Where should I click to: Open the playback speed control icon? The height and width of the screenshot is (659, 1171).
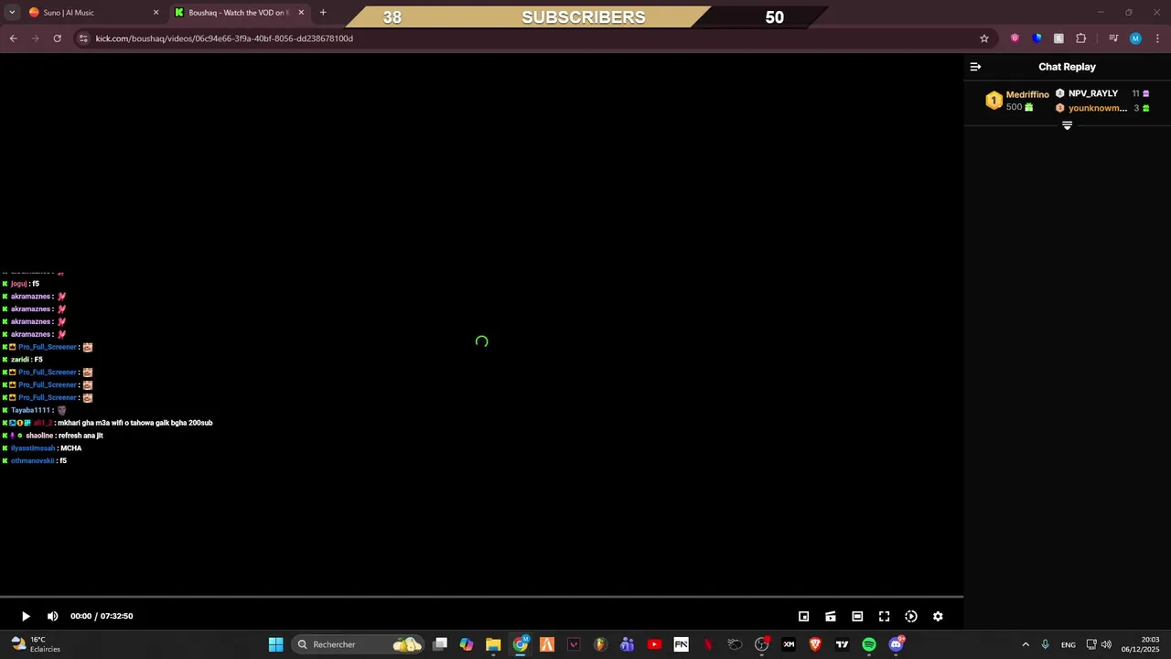pyautogui.click(x=911, y=616)
